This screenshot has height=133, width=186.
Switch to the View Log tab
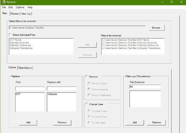pyautogui.click(x=26, y=14)
